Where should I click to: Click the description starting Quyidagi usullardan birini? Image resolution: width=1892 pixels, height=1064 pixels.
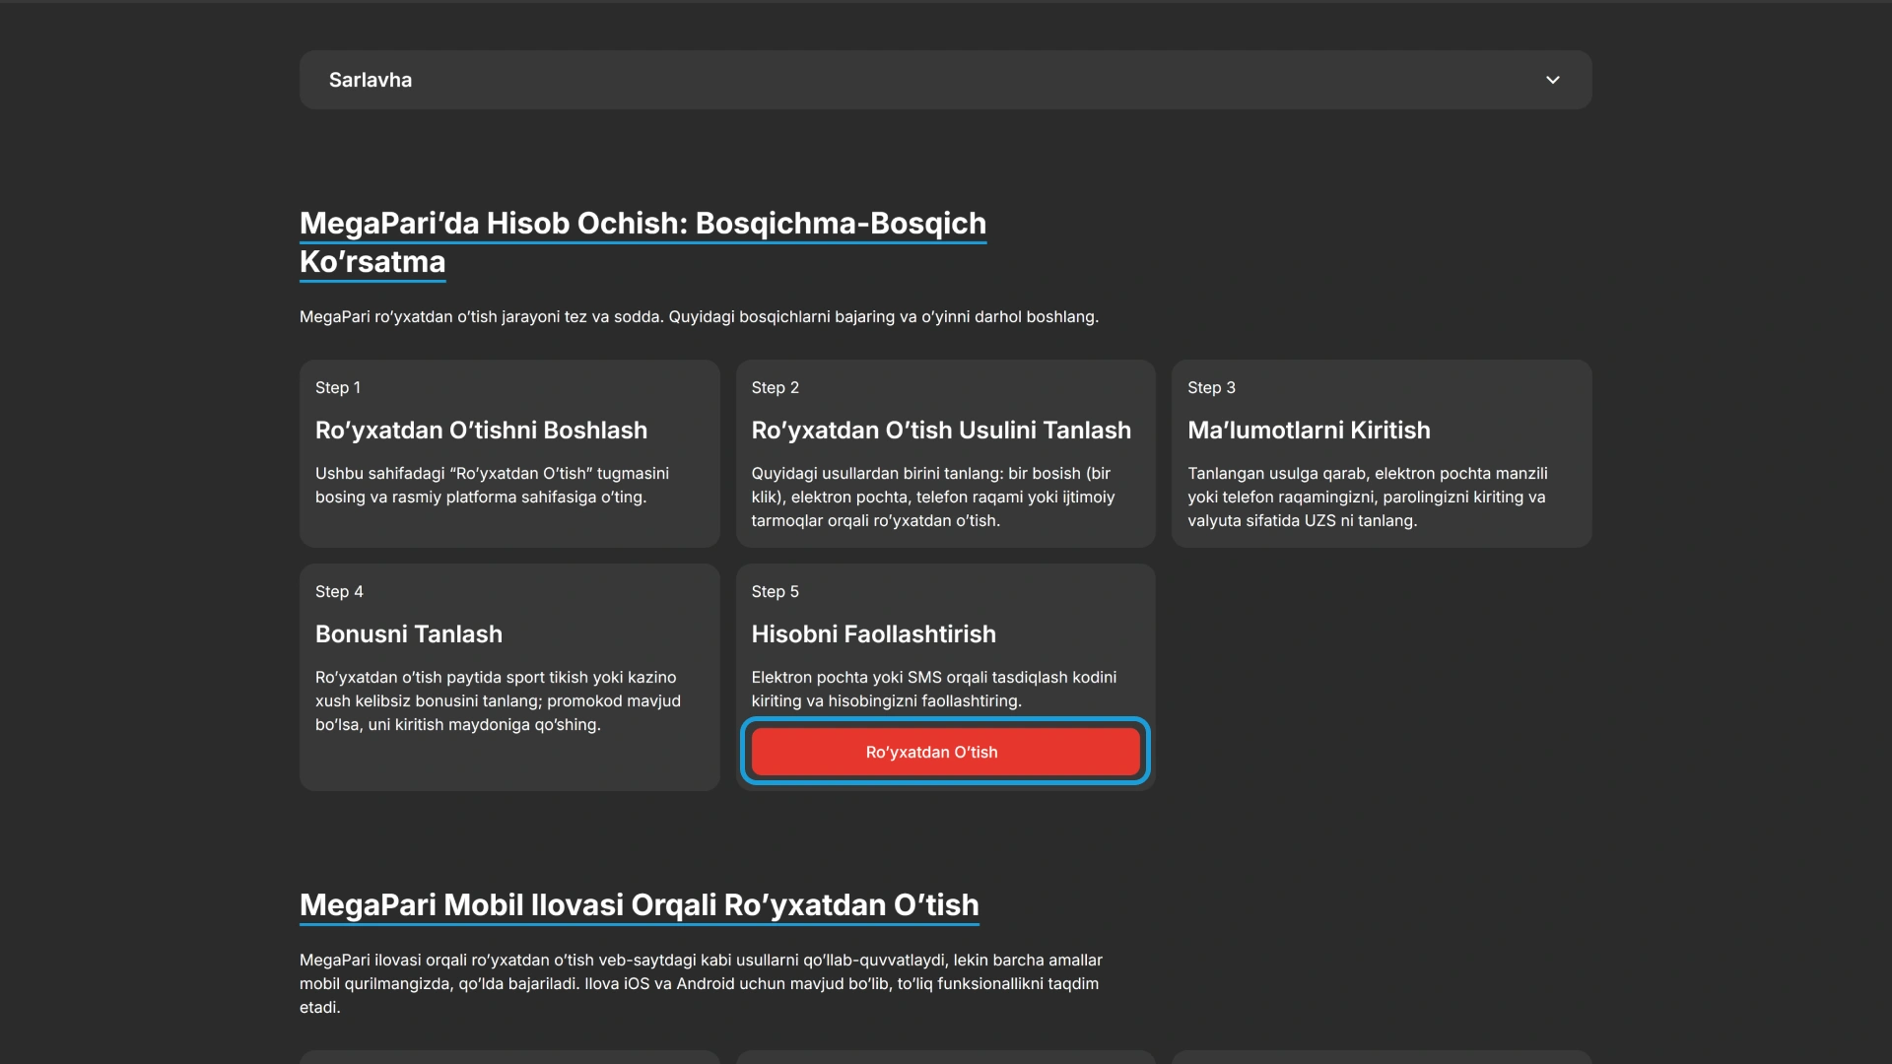933,498
